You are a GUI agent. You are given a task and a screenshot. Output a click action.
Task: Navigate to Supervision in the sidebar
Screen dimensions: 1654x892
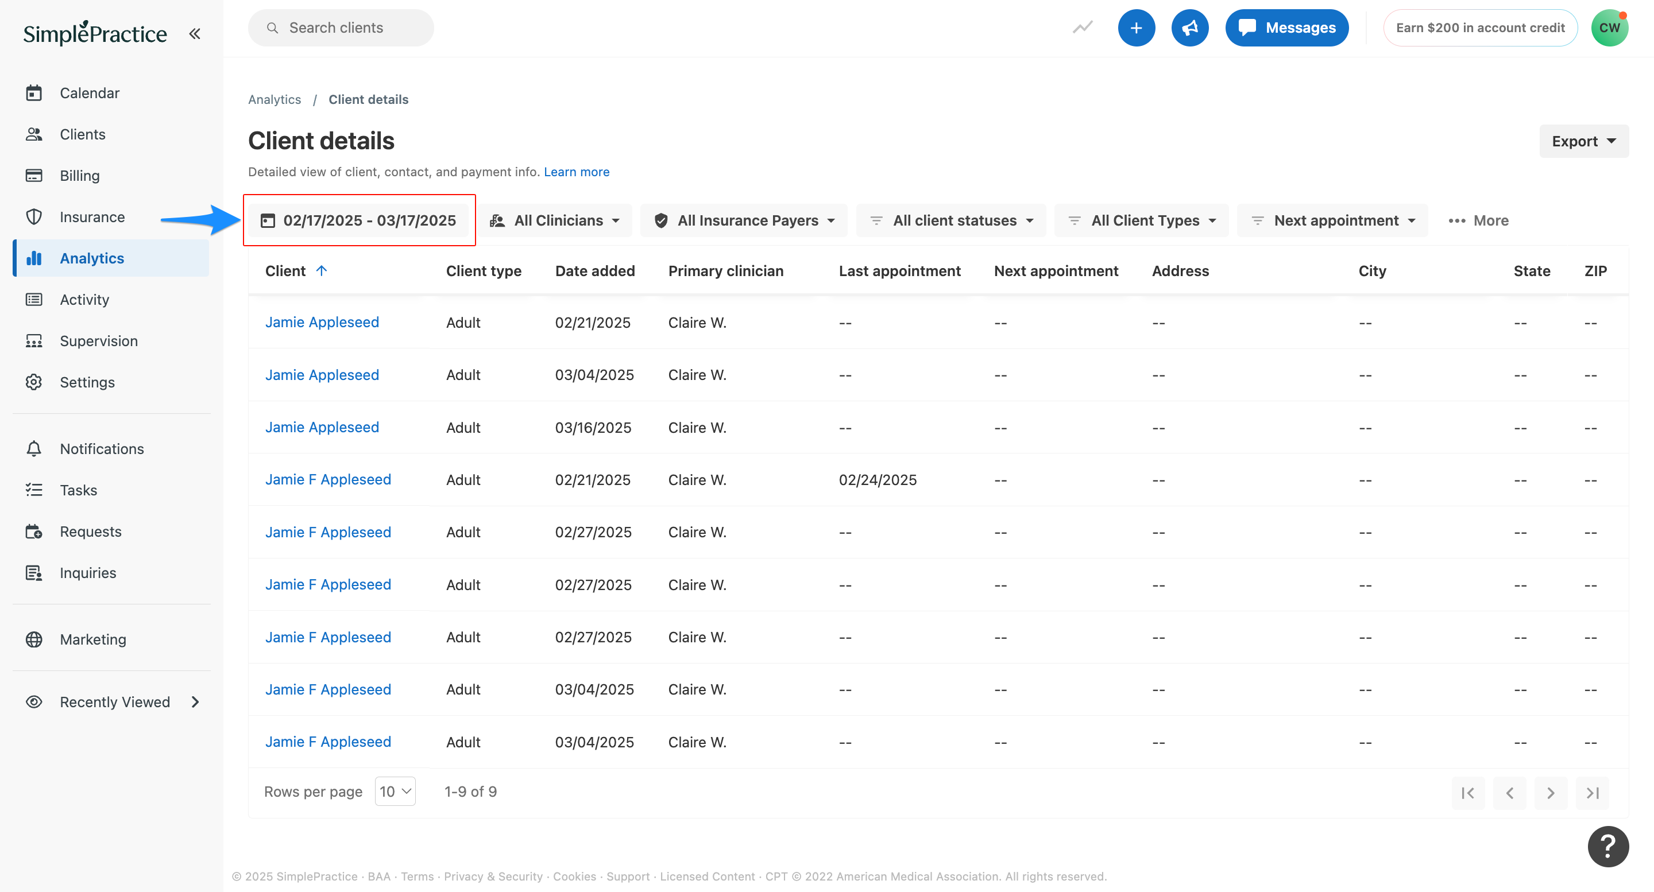(x=98, y=341)
